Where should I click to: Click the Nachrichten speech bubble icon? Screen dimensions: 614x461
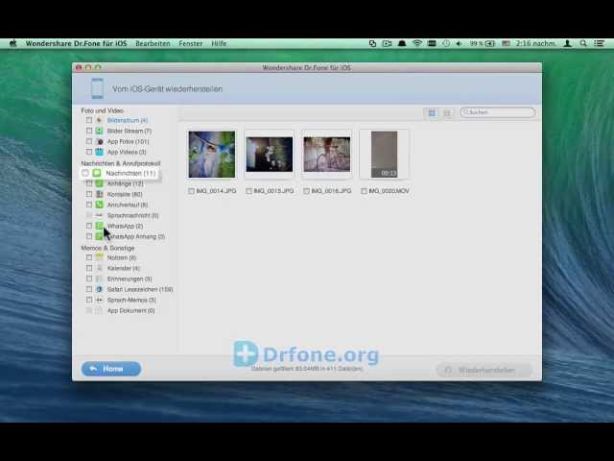click(x=97, y=173)
